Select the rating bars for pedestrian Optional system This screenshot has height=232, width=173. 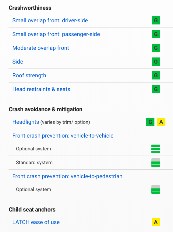pos(156,190)
